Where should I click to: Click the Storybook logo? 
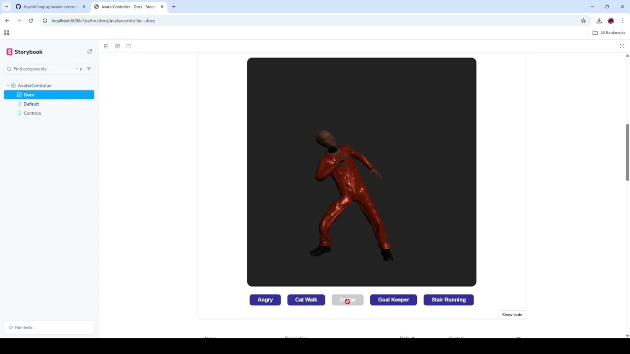tap(25, 52)
